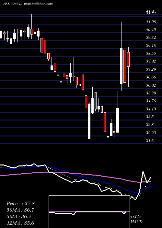Click the 5MA : 36.4 readout
This screenshot has width=162, height=228.
19,217
